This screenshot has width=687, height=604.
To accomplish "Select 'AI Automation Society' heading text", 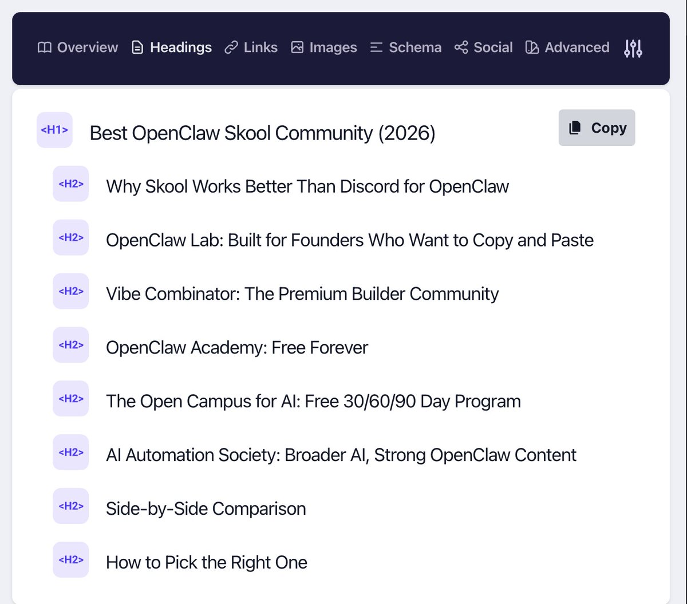I will pos(341,455).
